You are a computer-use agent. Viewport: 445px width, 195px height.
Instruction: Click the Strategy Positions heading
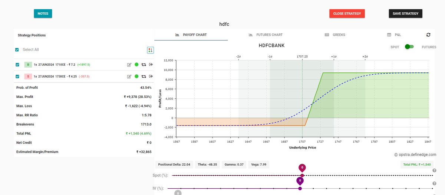[x=32, y=35]
